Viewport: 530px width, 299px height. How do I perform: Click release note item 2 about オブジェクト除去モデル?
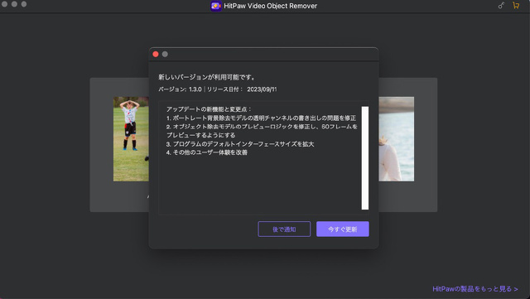[262, 131]
